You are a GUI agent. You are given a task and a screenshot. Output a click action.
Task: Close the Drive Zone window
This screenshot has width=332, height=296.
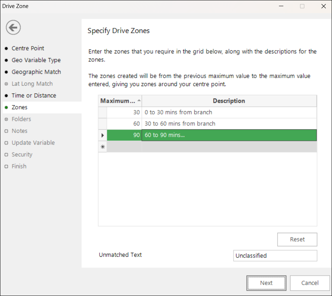324,6
